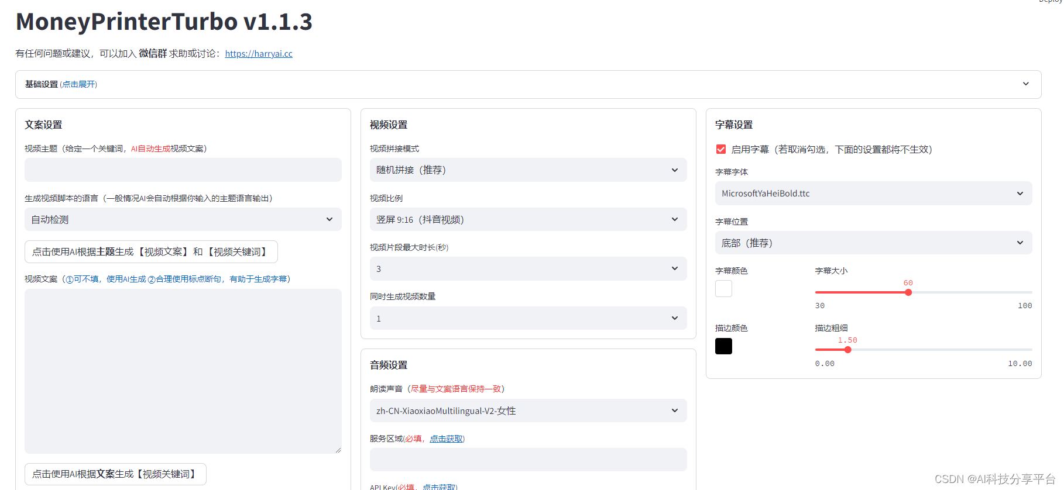
Task: Click the 视频主题 input field
Action: 183,170
